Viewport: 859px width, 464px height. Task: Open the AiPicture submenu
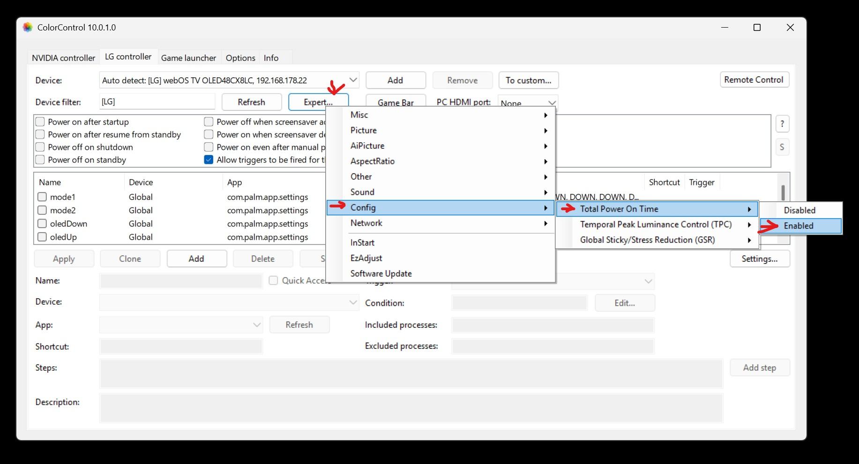coord(441,146)
